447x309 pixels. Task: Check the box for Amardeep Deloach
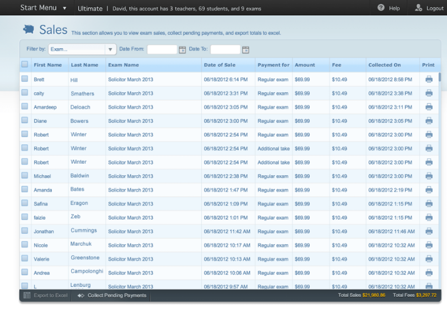coord(25,106)
